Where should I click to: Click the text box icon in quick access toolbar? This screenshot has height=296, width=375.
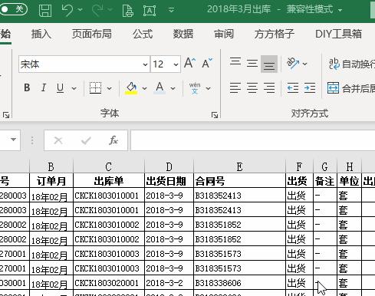(x=150, y=11)
